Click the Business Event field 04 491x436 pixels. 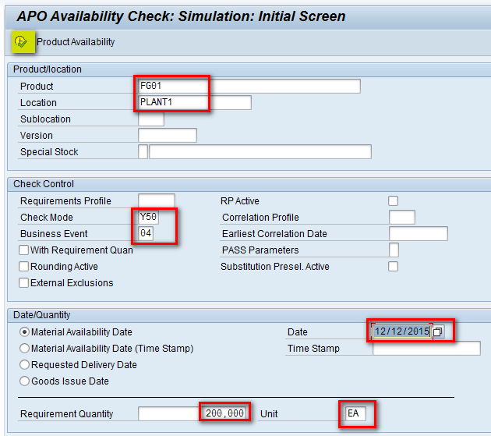146,233
